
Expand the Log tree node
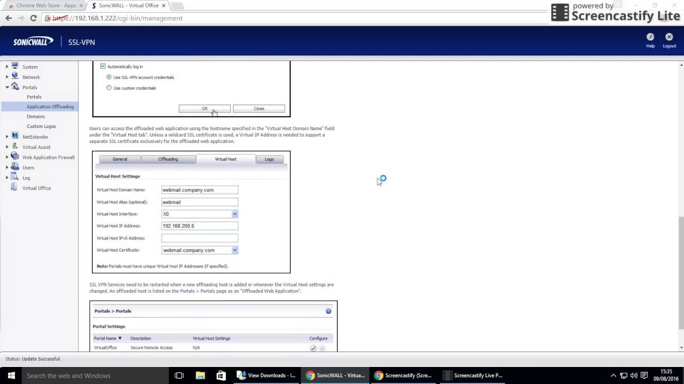7,178
